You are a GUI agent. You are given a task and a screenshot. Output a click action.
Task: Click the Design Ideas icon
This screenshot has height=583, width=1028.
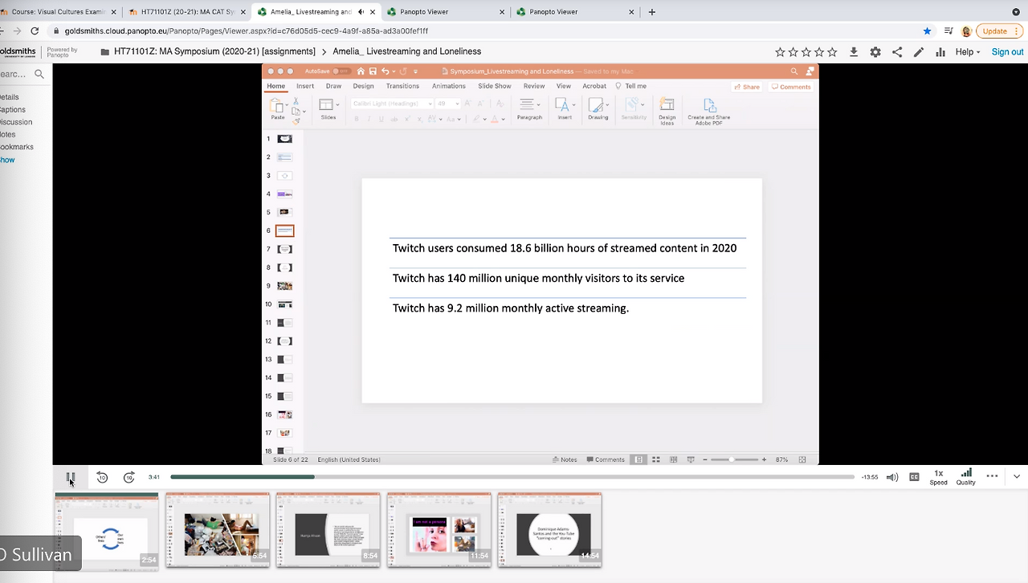pos(667,111)
